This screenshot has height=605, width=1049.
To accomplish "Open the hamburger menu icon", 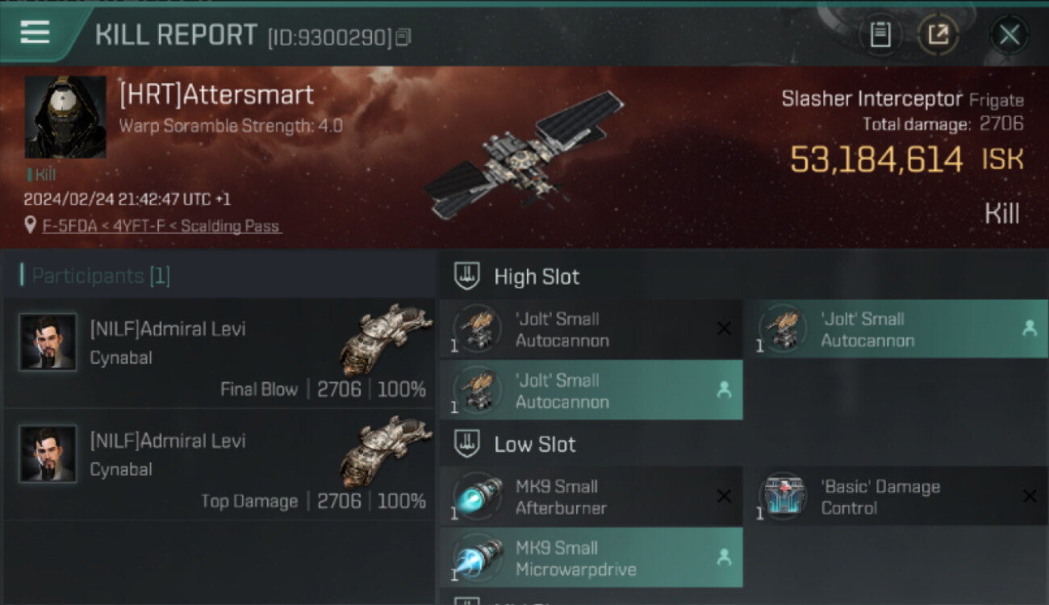I will pyautogui.click(x=35, y=32).
